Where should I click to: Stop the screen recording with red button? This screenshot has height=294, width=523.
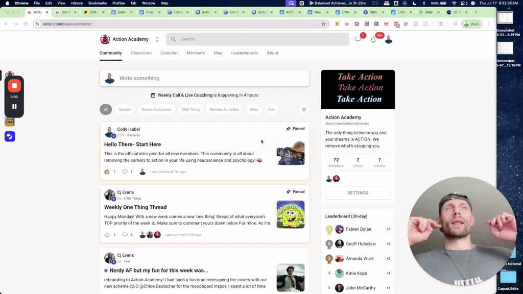point(14,86)
